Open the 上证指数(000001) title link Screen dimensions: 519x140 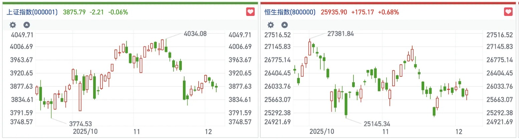(x=32, y=12)
